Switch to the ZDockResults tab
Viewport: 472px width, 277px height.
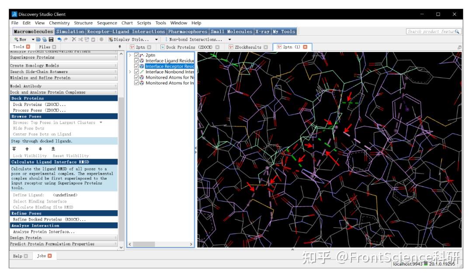[x=248, y=47]
